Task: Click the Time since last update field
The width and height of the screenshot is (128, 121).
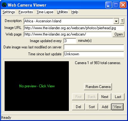Action: (94, 54)
